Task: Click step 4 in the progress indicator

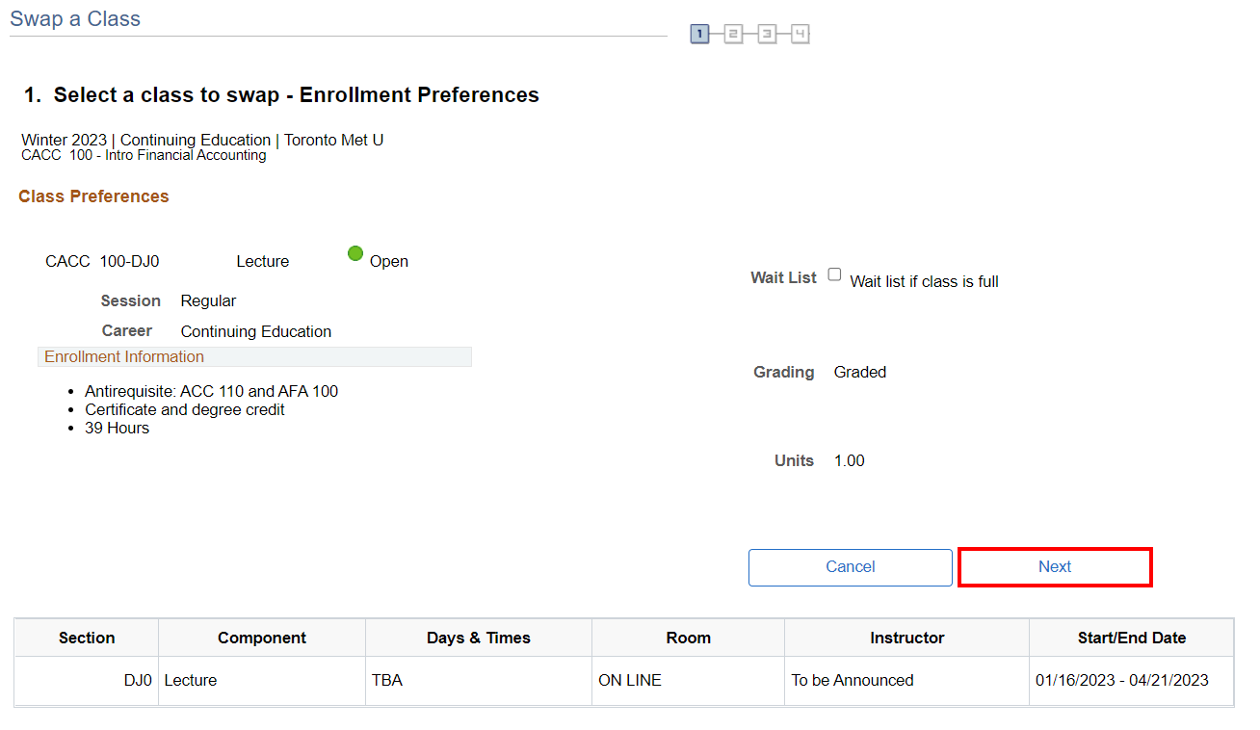Action: [x=800, y=35]
